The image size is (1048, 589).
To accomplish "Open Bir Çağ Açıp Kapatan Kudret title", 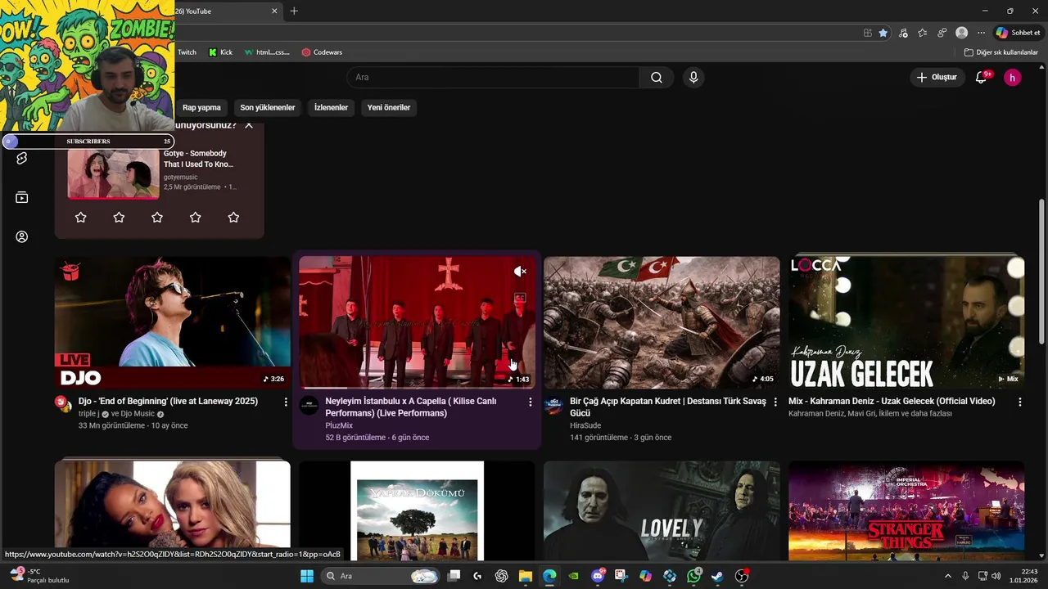I will tap(668, 407).
